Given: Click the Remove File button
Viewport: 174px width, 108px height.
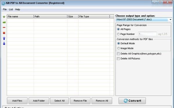Looking at the screenshot, I should (x=80, y=101).
